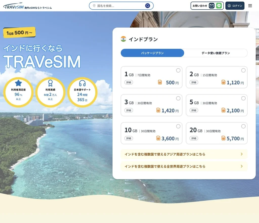Select the 1 GB 7日間有効 plan radio

[178, 70]
